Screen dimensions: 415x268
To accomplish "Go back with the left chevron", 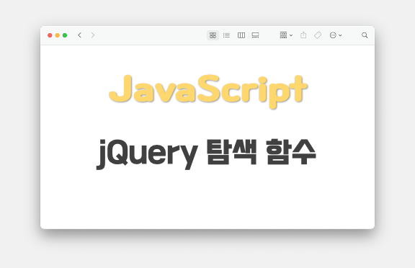I will point(79,35).
